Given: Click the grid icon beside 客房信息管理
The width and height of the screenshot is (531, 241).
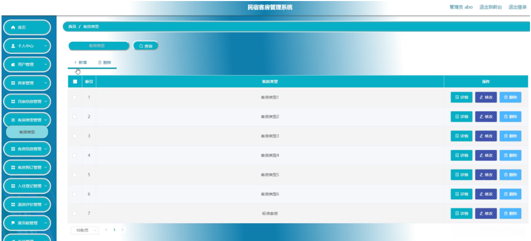Looking at the screenshot, I should (x=13, y=149).
